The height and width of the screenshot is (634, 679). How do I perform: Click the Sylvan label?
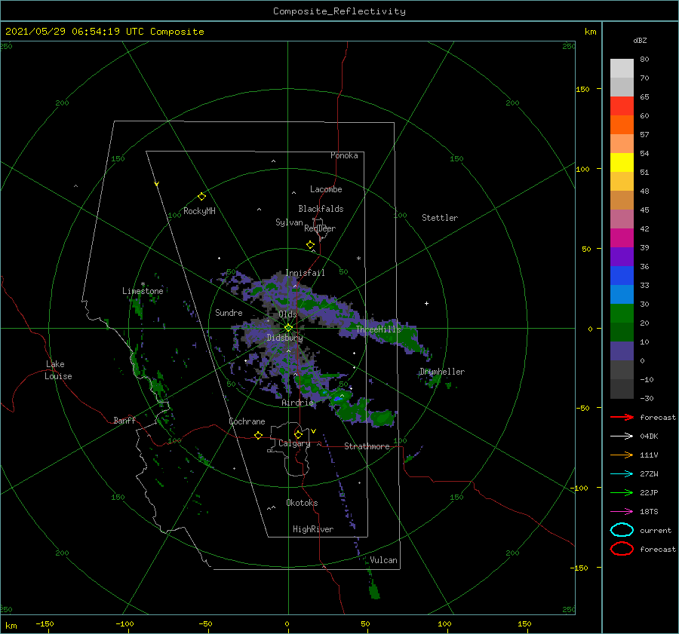(289, 222)
